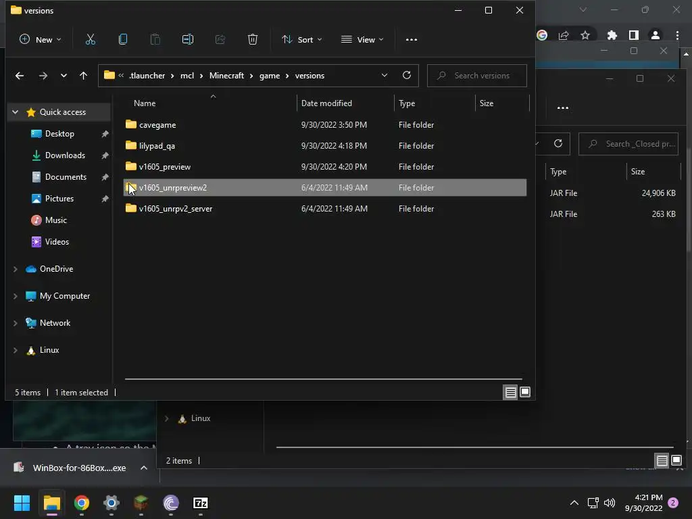Select the cavegame folder
The image size is (692, 519).
click(325, 125)
